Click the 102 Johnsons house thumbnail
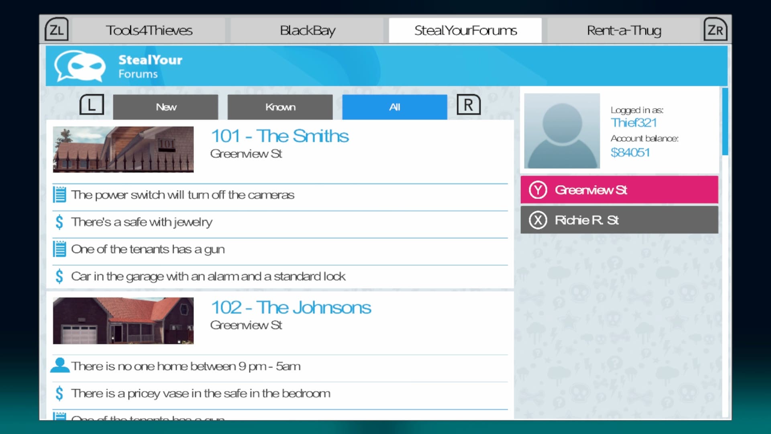The image size is (771, 434). (x=123, y=321)
